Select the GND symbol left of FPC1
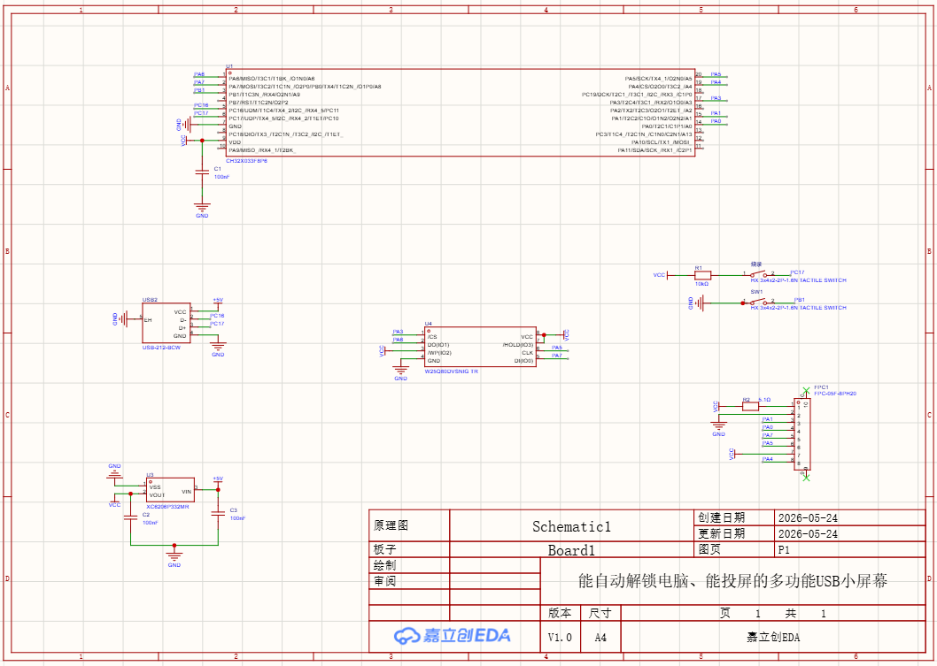 coord(718,426)
